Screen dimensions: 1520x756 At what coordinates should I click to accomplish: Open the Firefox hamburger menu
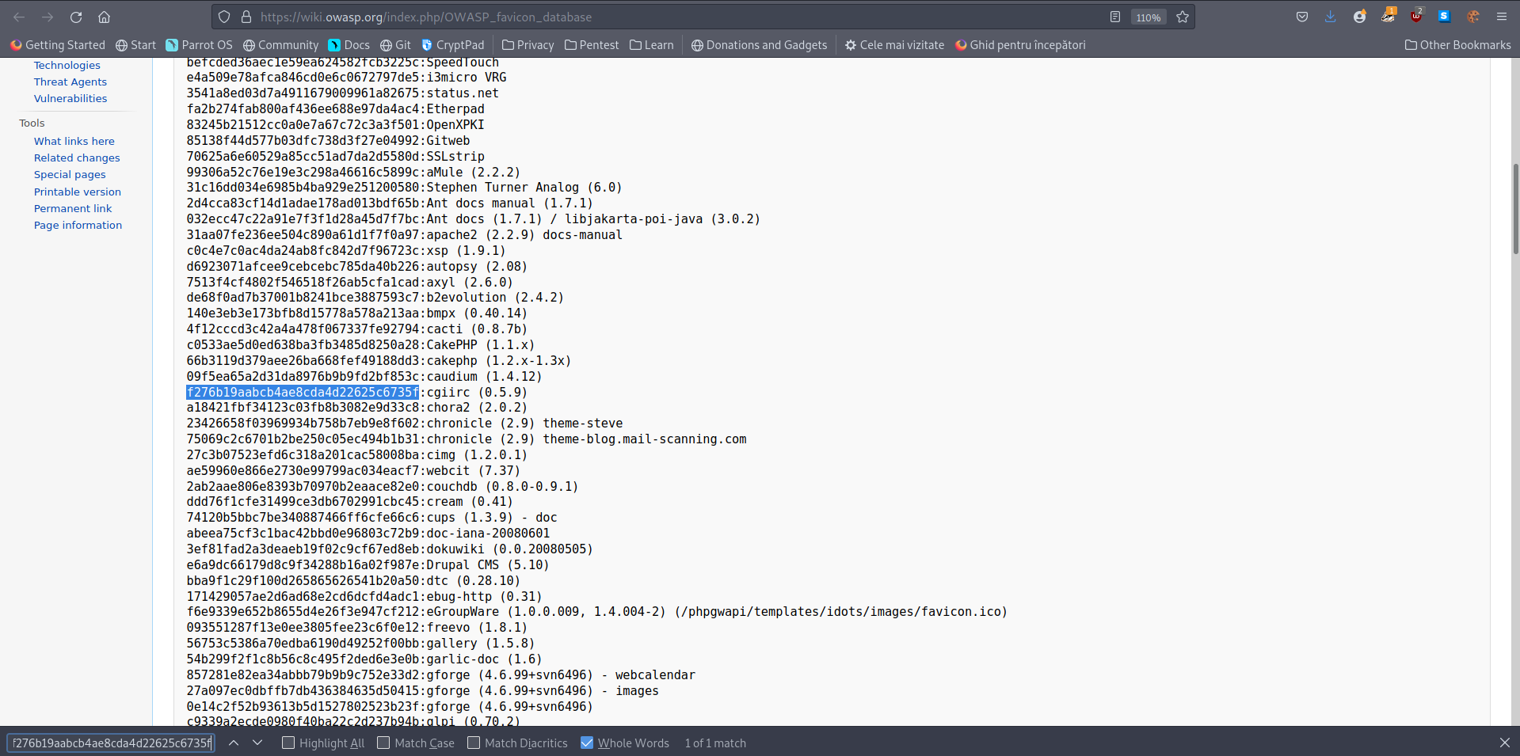pyautogui.click(x=1501, y=17)
